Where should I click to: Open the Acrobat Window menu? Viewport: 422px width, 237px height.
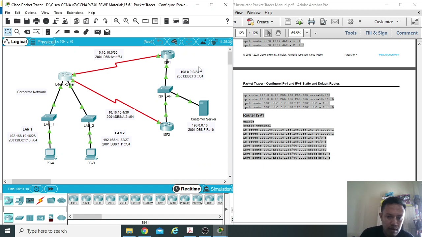(x=254, y=13)
